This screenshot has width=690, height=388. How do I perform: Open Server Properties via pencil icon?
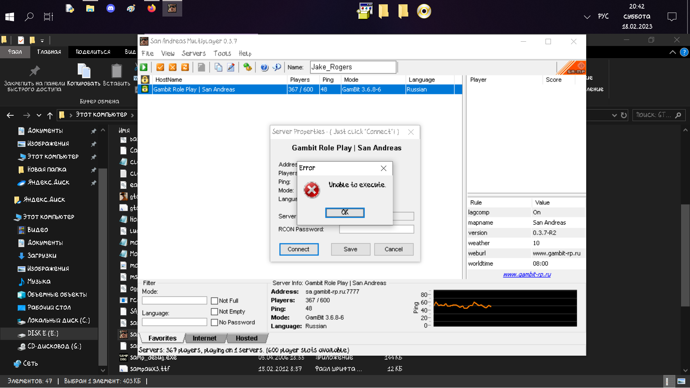coord(231,67)
